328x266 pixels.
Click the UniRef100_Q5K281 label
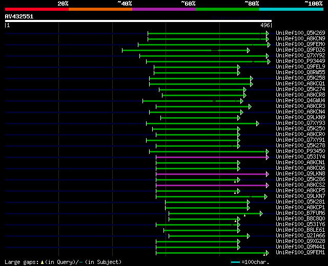[300, 202]
